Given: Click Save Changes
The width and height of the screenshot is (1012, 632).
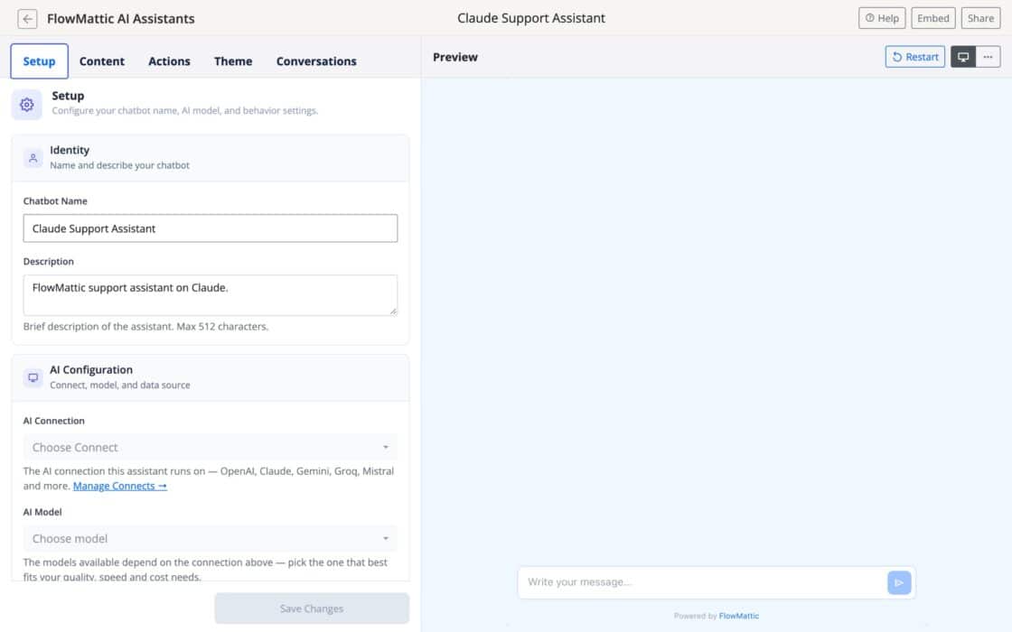Looking at the screenshot, I should 312,609.
